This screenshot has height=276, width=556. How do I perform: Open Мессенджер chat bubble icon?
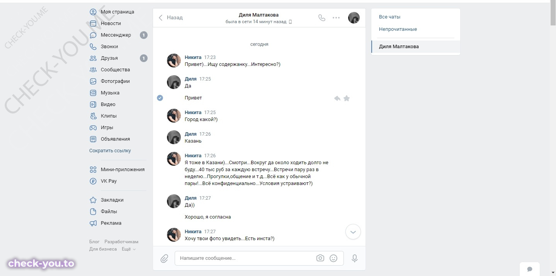tap(93, 35)
